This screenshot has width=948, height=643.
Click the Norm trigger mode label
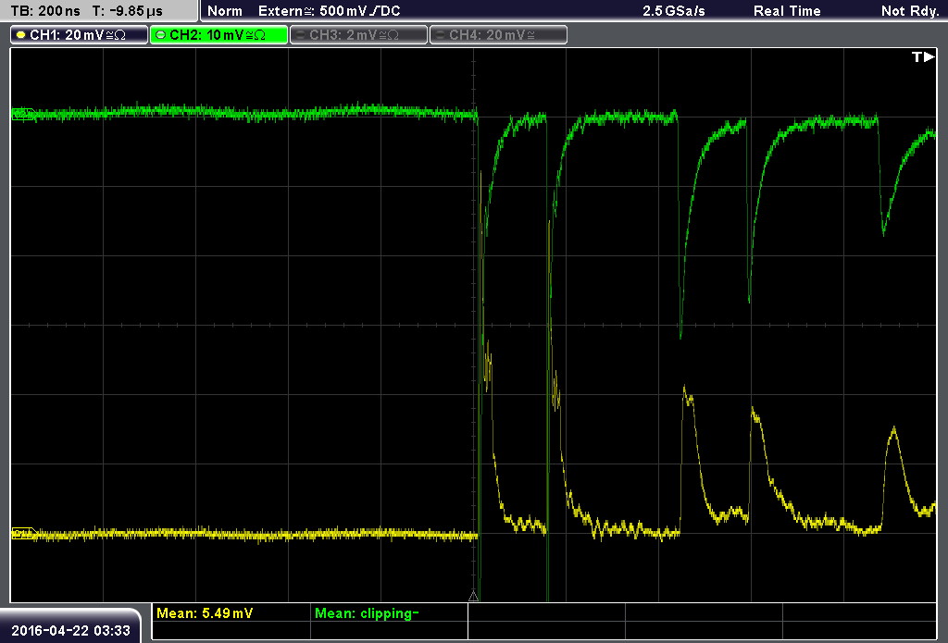pos(225,11)
